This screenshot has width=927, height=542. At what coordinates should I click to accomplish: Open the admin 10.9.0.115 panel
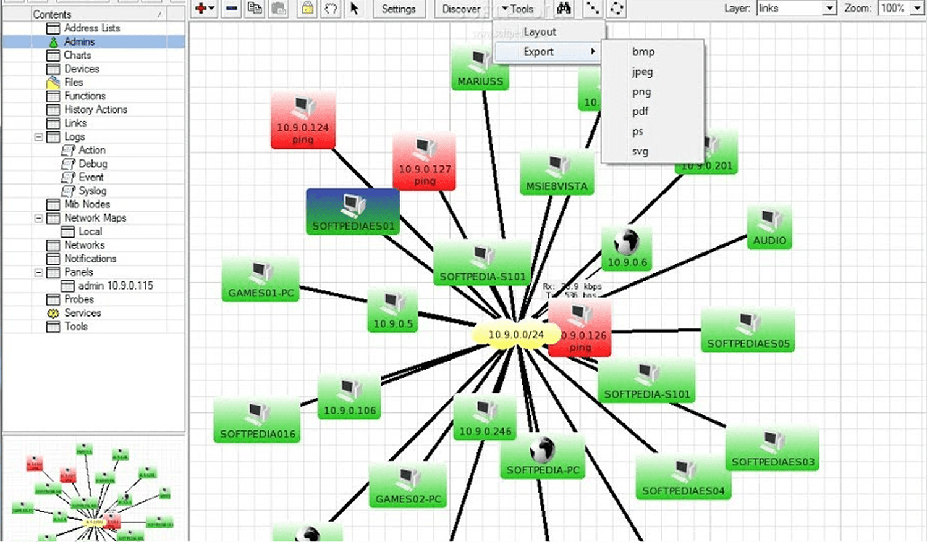coord(116,286)
